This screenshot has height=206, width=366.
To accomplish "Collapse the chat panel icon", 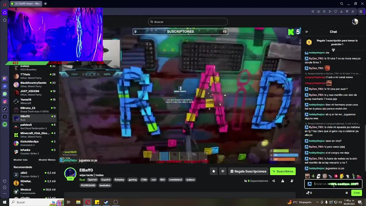I will click(307, 32).
